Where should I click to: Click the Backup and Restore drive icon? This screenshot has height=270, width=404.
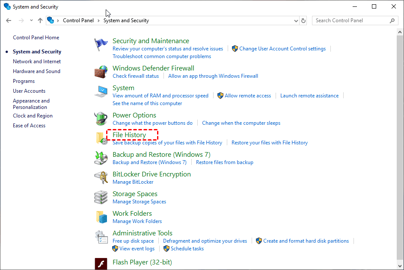pos(101,158)
